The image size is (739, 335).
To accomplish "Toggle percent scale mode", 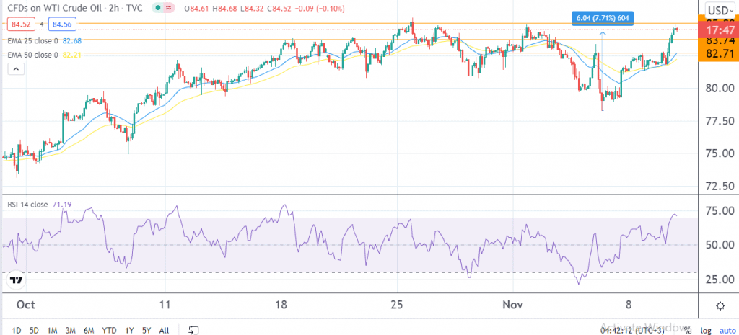I will 688,330.
